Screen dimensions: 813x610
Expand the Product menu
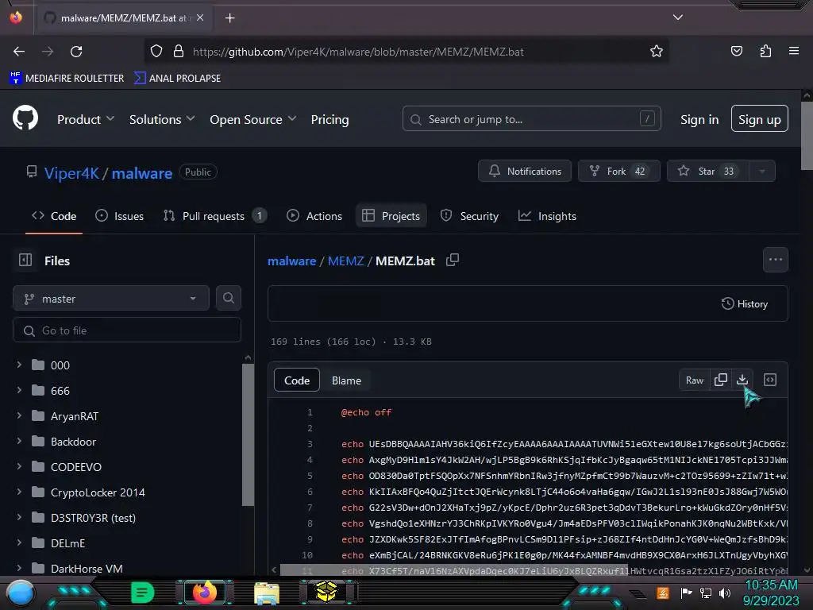coord(86,119)
